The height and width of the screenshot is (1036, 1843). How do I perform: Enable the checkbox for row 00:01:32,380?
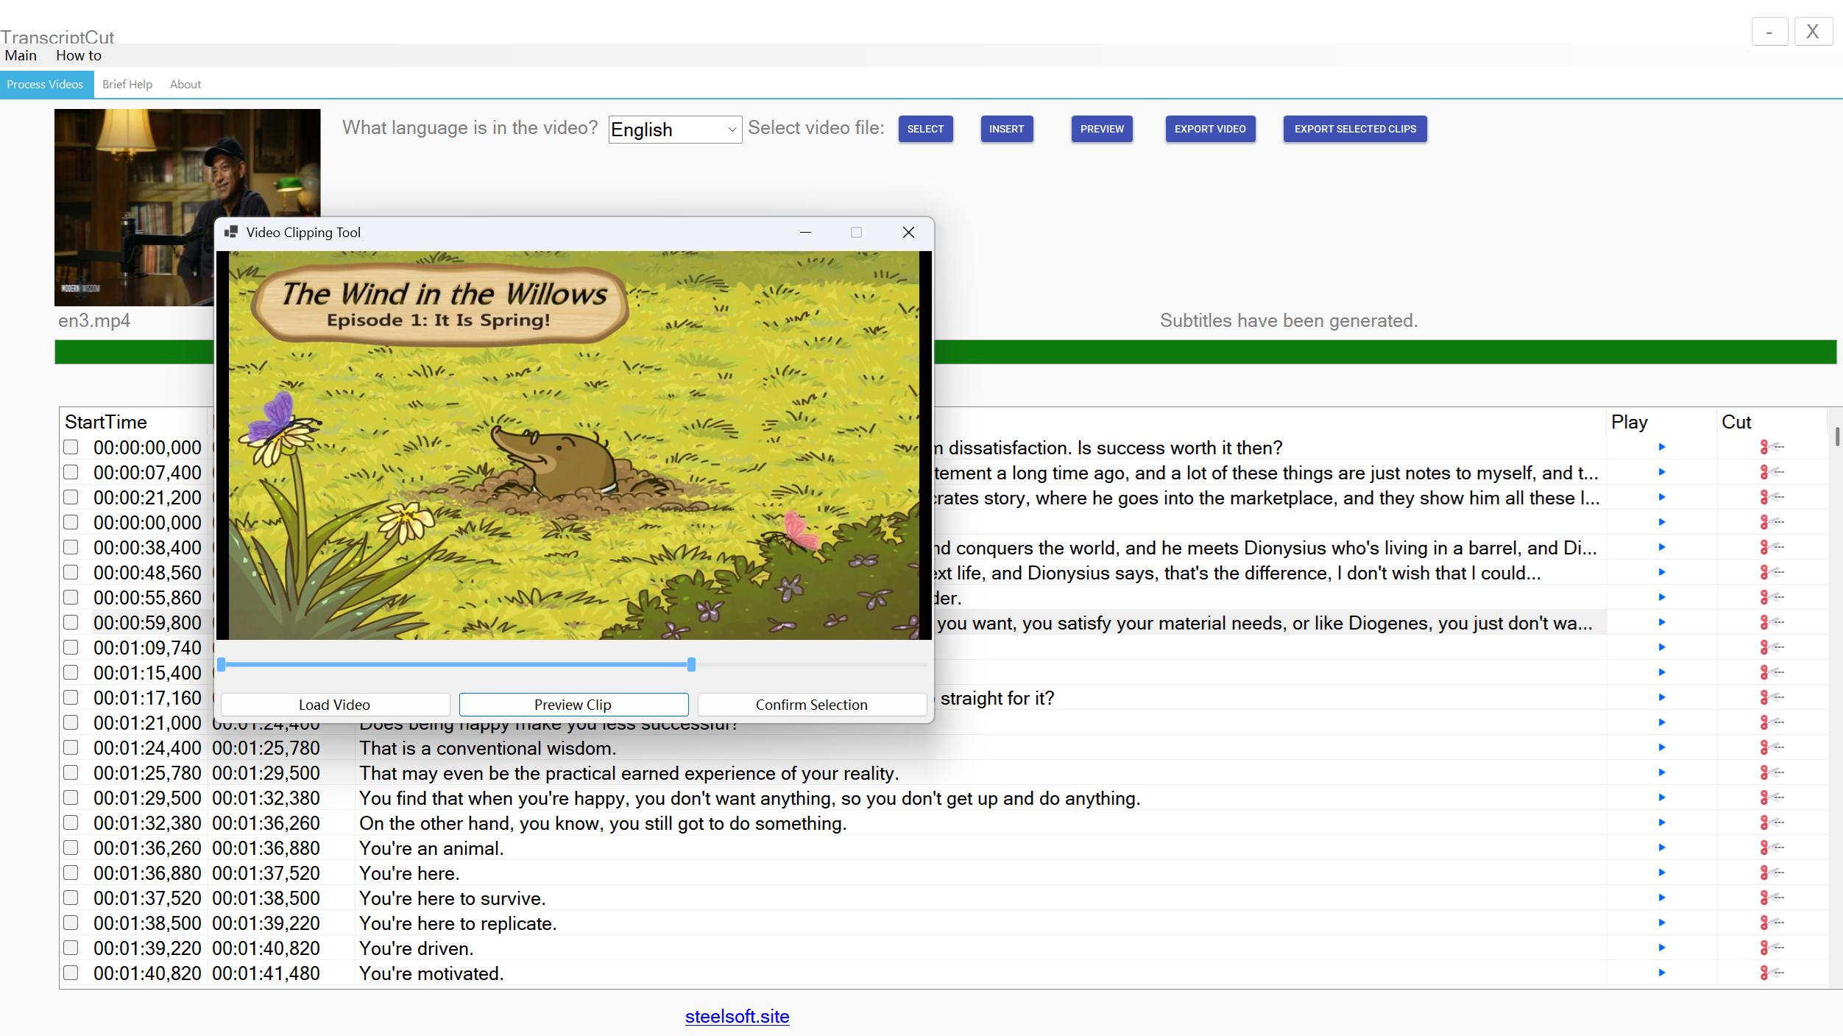tap(71, 822)
